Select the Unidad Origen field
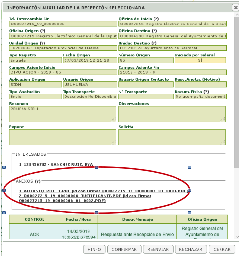 click(63, 48)
